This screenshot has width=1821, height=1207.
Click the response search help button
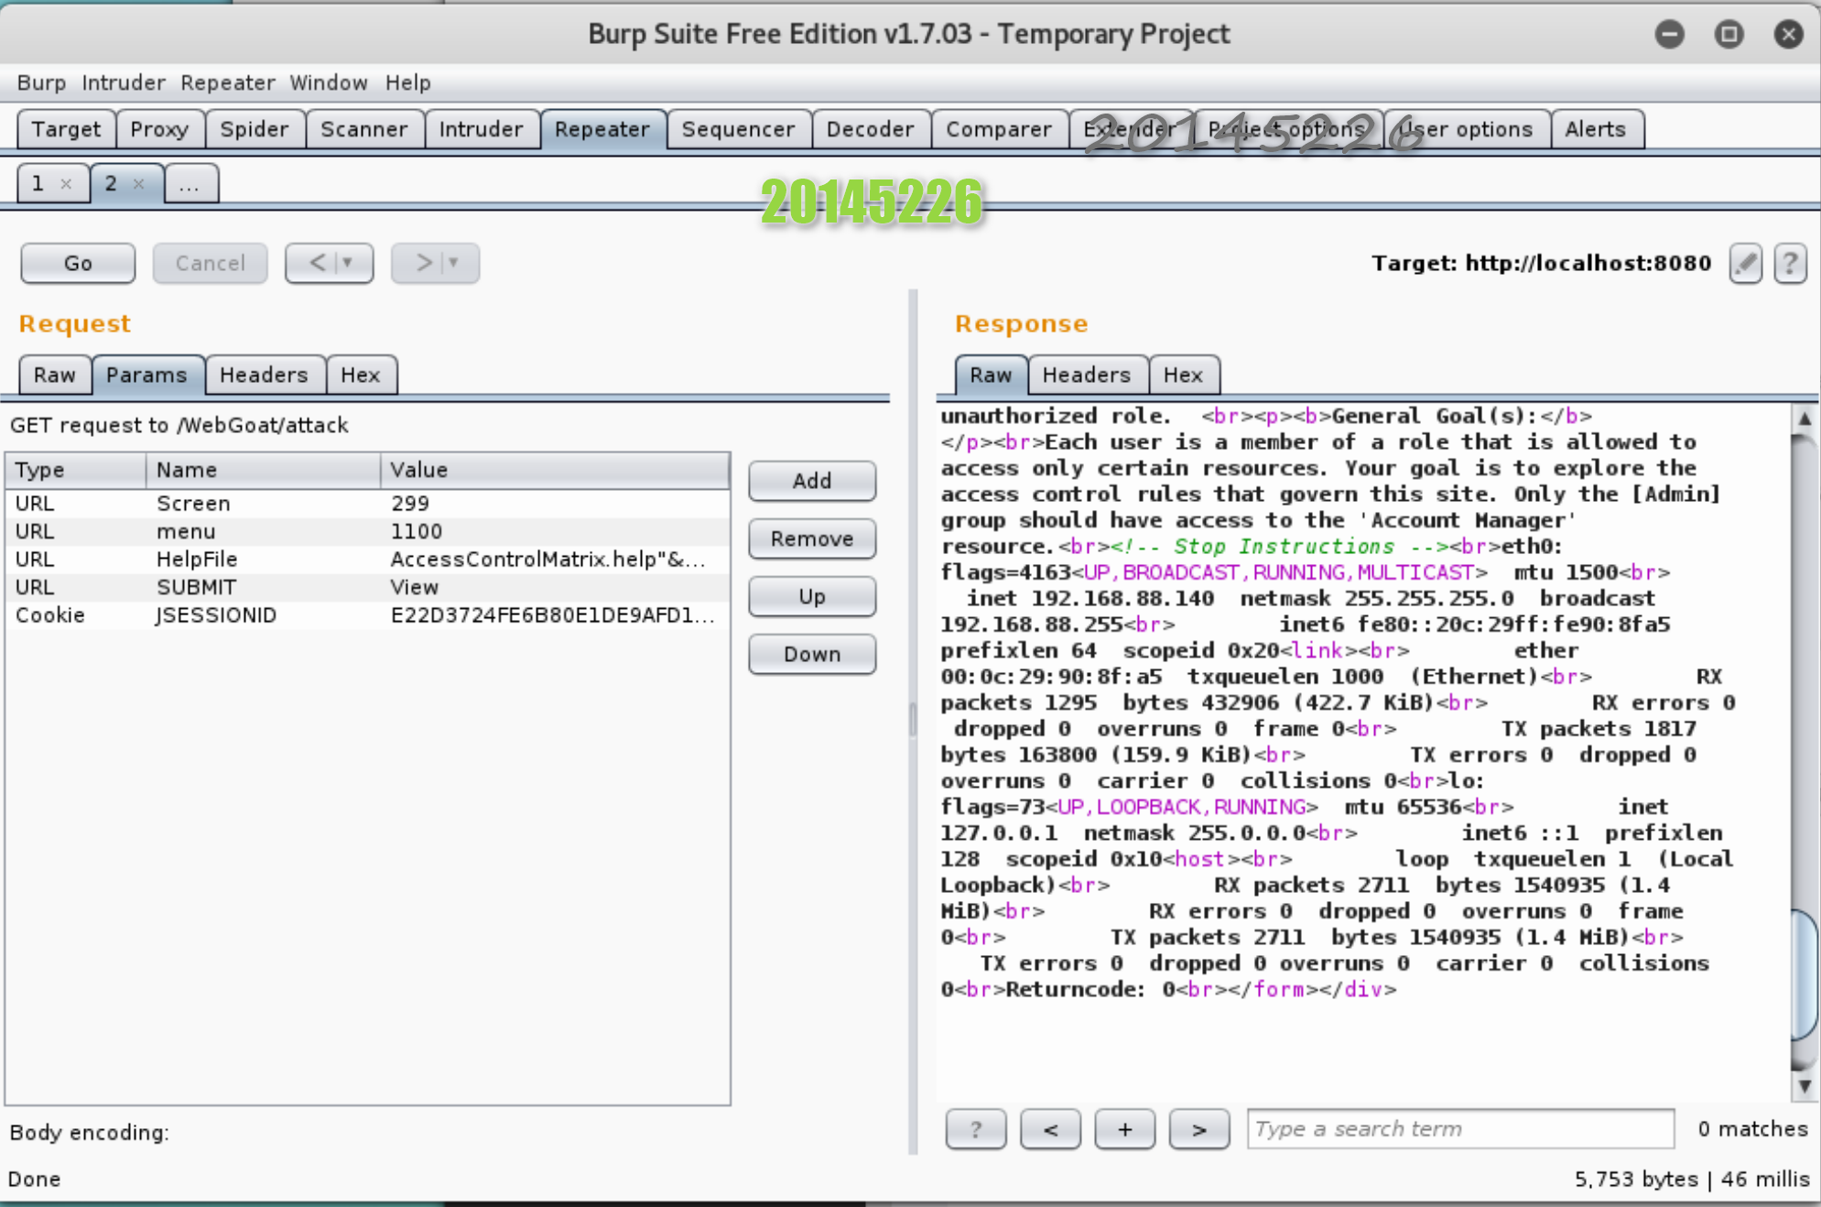975,1129
